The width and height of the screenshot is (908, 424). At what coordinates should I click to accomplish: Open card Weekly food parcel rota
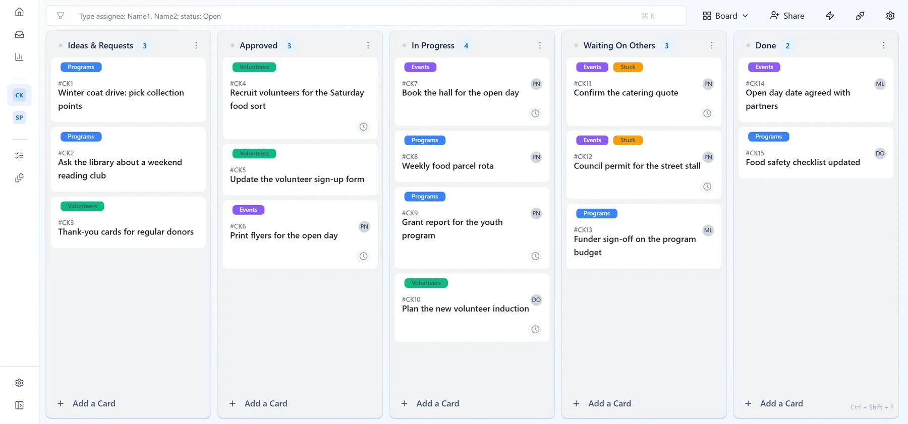(x=472, y=156)
